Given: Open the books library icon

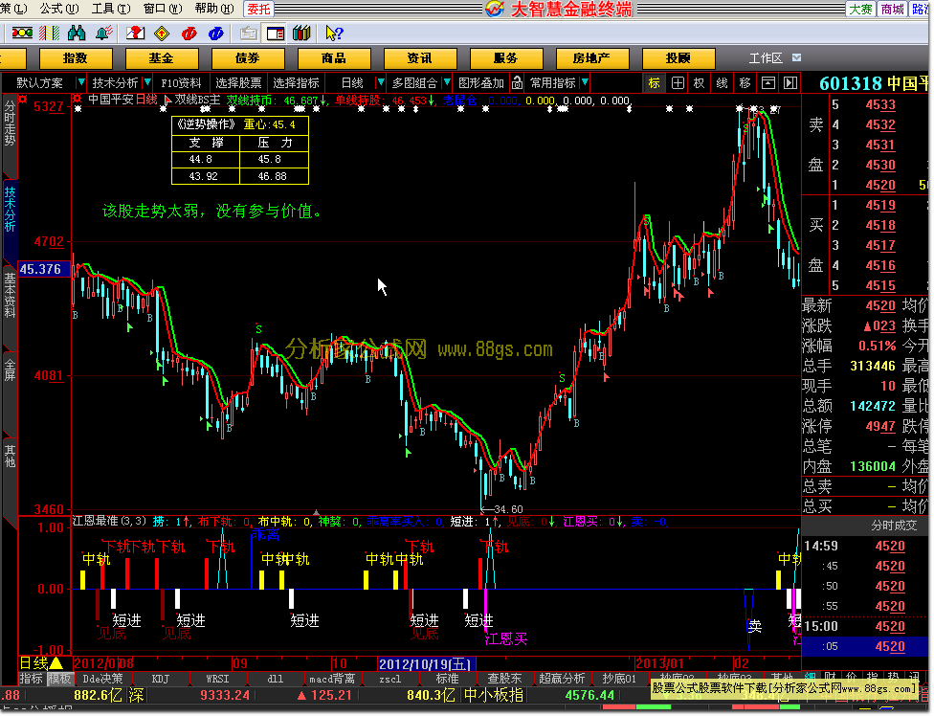Looking at the screenshot, I should point(301,34).
